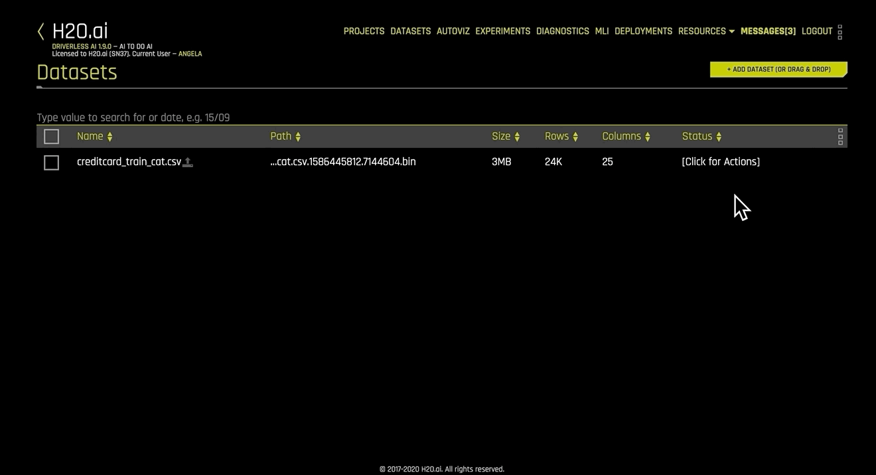Click the back chevron beside the logo
876x475 pixels.
click(40, 31)
